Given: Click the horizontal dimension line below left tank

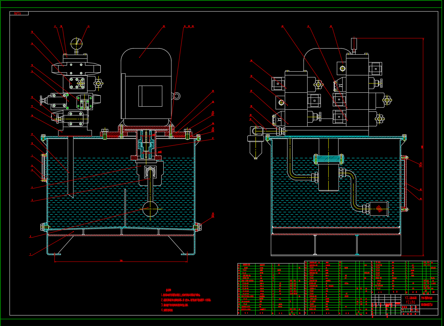Looking at the screenshot, I should pyautogui.click(x=121, y=262).
